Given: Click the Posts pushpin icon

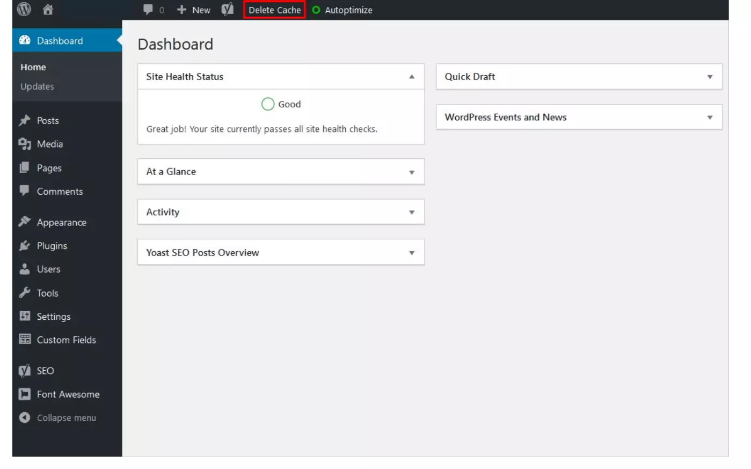Looking at the screenshot, I should (25, 120).
